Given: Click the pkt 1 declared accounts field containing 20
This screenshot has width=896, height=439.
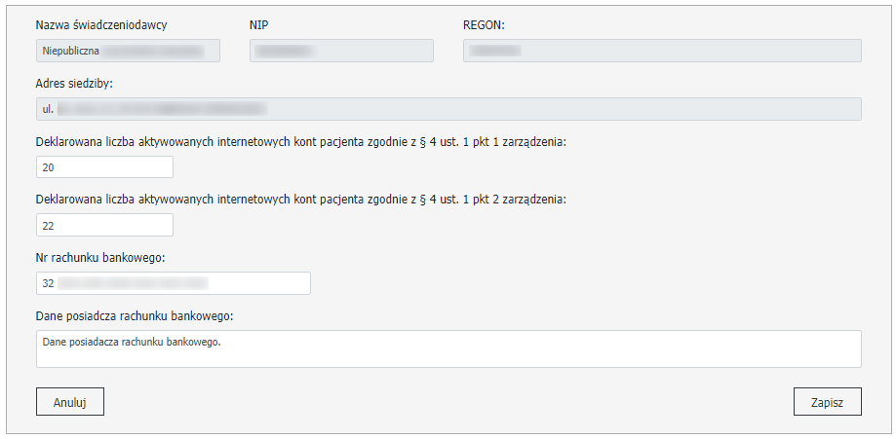Looking at the screenshot, I should pos(104,167).
